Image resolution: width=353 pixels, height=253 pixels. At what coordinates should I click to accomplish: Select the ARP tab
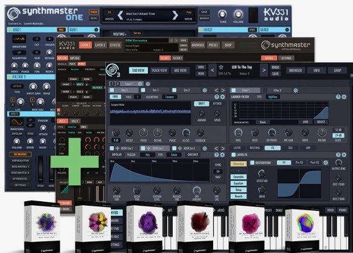click(x=308, y=148)
